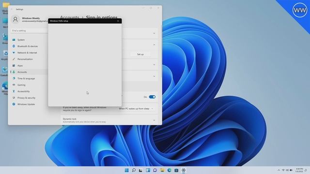Go back using the Settings back arrow

click(12, 9)
